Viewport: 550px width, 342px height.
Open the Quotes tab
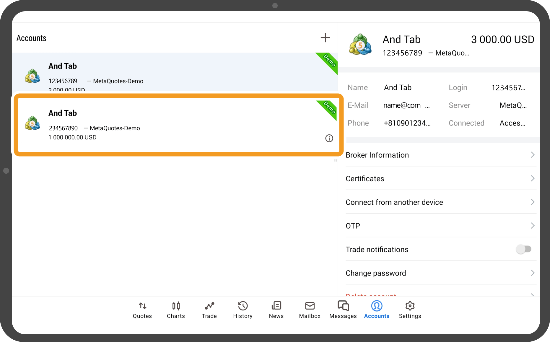[142, 310]
